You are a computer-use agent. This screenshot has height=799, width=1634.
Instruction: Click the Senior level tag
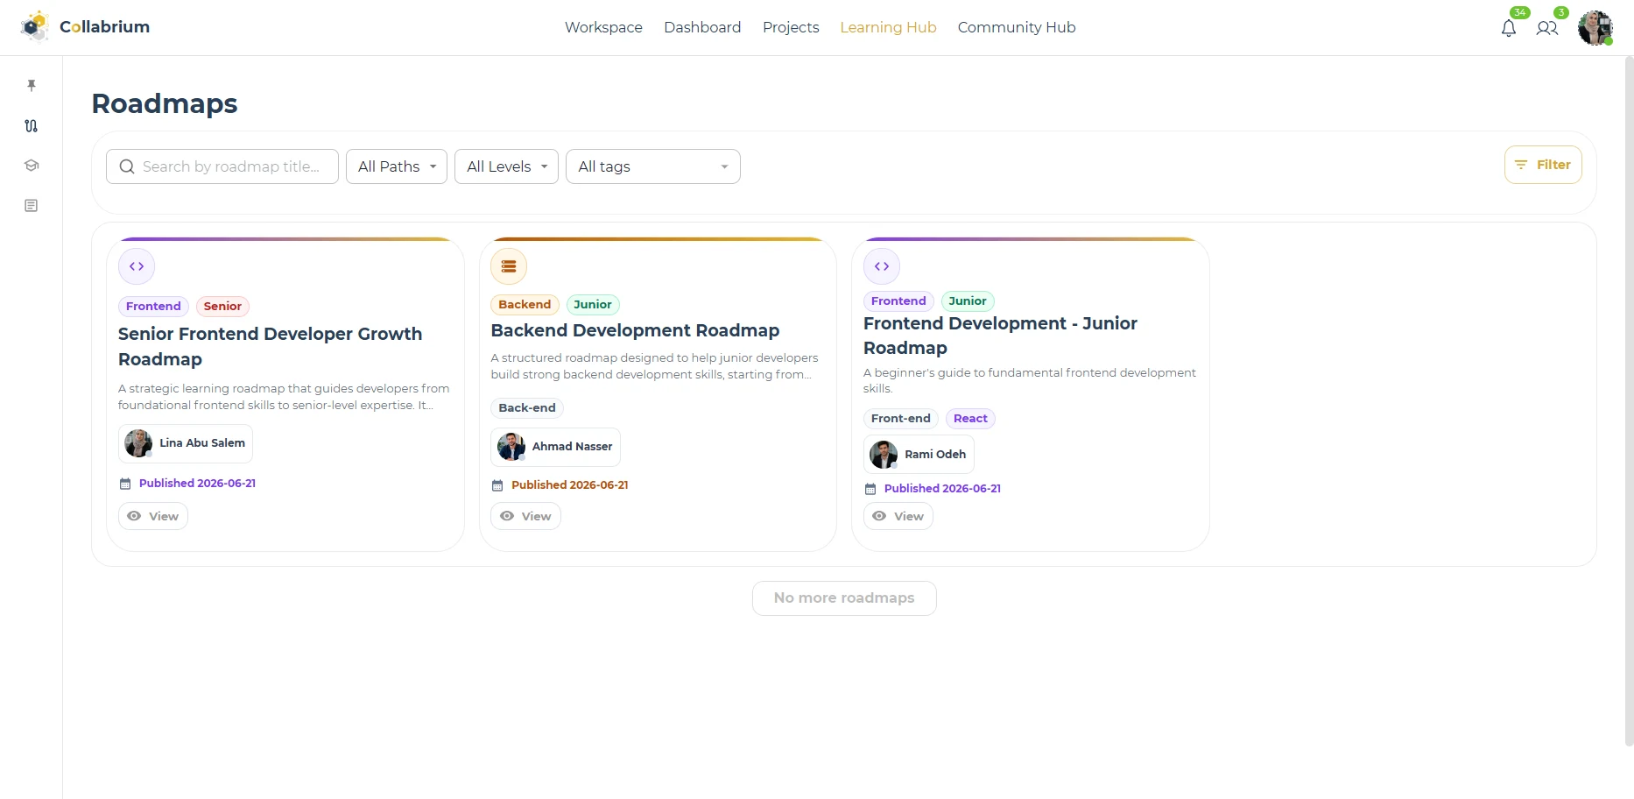[x=222, y=307]
